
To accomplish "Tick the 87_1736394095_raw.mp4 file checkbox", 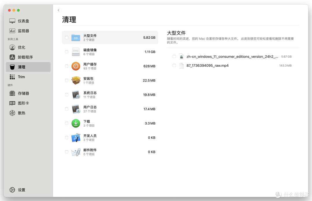I will coord(174,65).
